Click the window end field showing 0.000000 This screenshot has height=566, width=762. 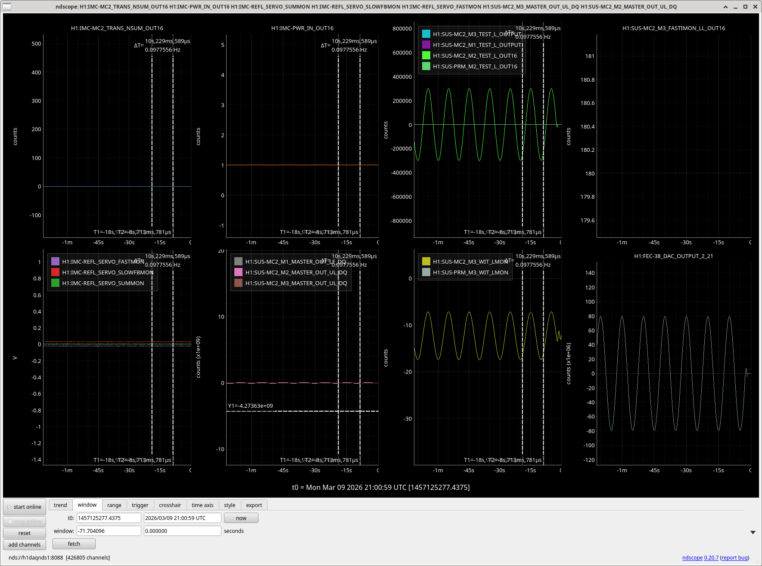(183, 531)
